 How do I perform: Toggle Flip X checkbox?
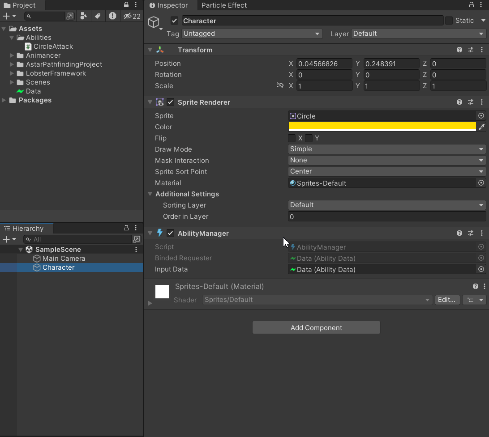pos(292,138)
